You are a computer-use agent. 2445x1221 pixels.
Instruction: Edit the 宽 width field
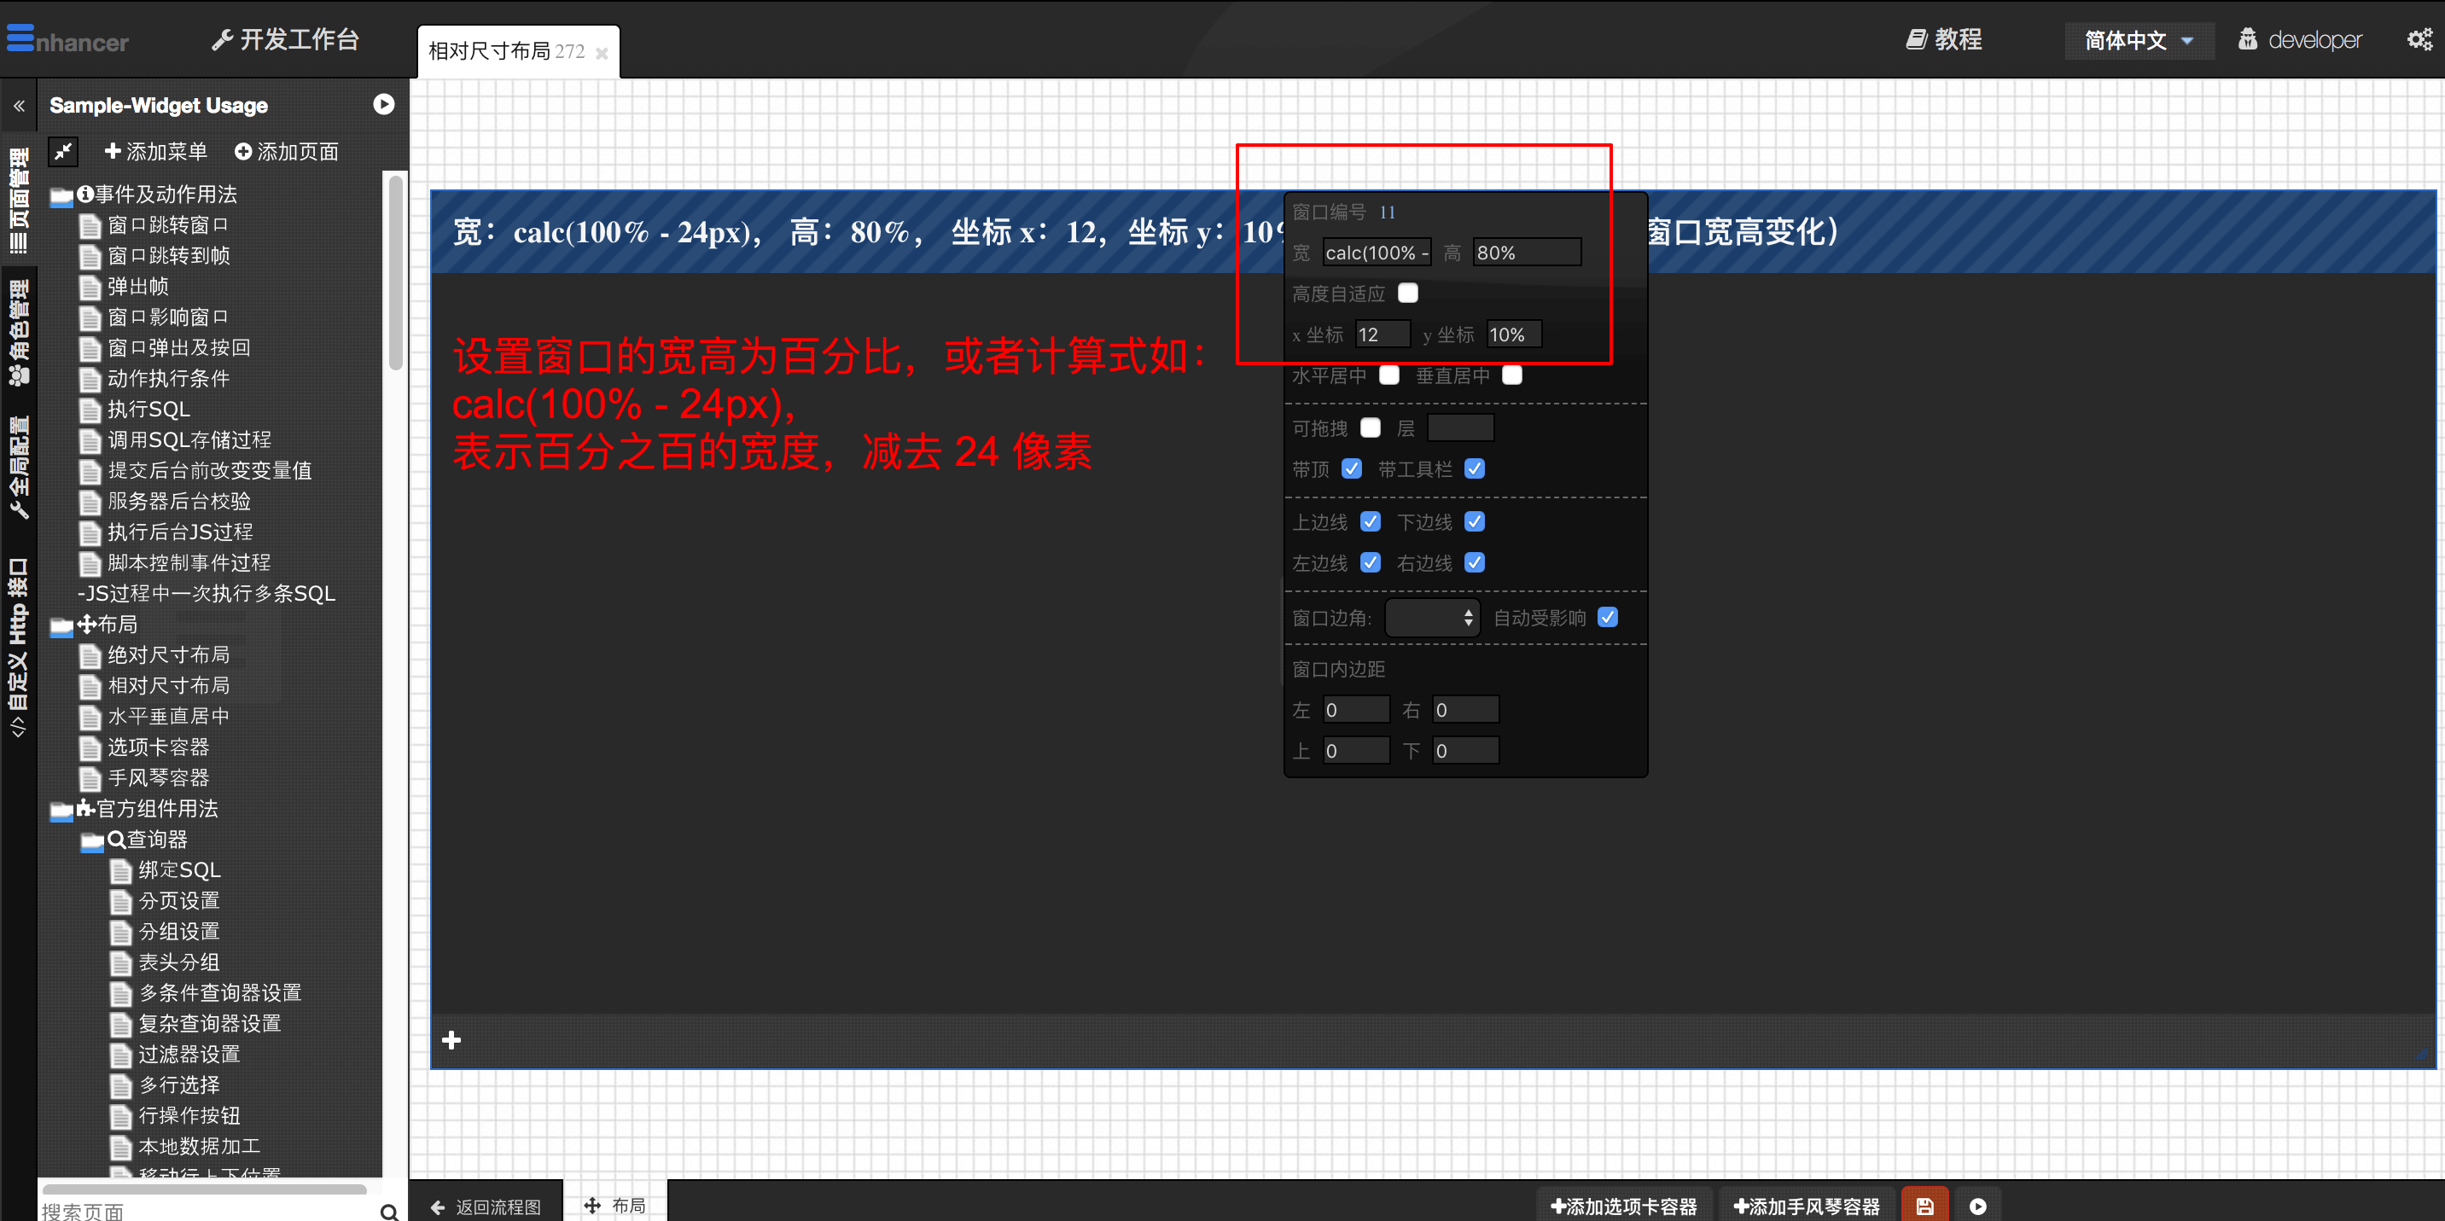coord(1377,253)
